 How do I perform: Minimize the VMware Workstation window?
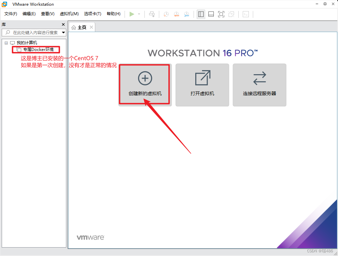click(317, 4)
